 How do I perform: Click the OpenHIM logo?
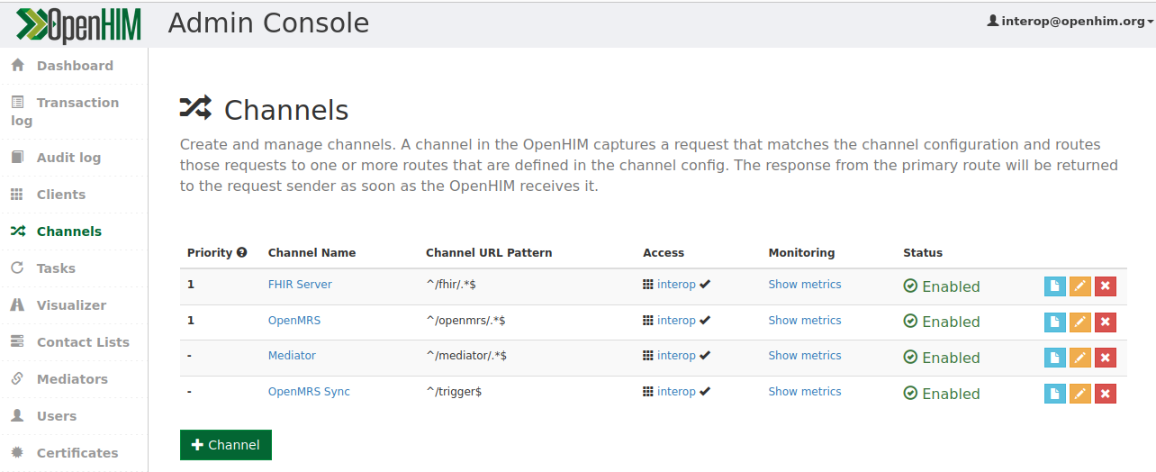[x=78, y=24]
